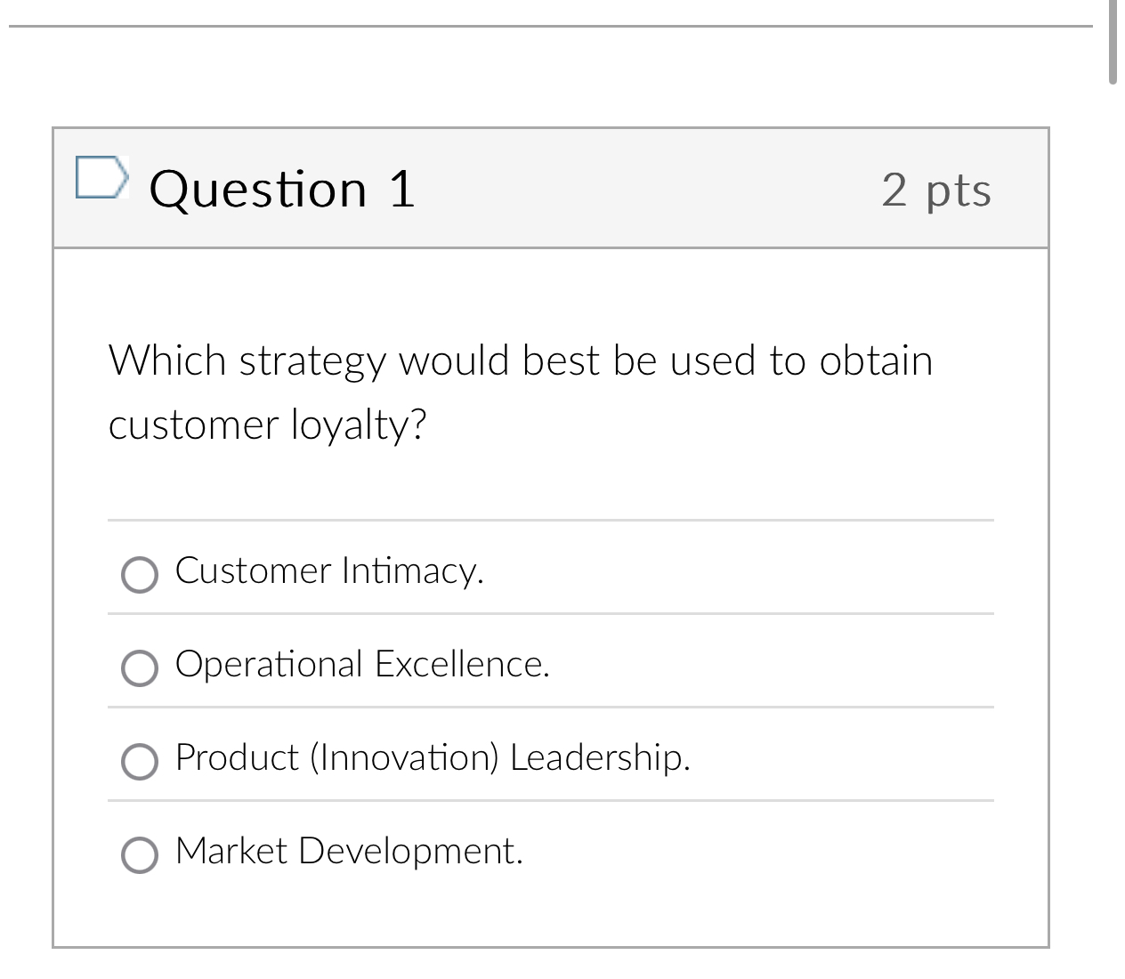The height and width of the screenshot is (979, 1125).
Task: Click the Product (Innovation) Leadership text
Action: [x=433, y=759]
